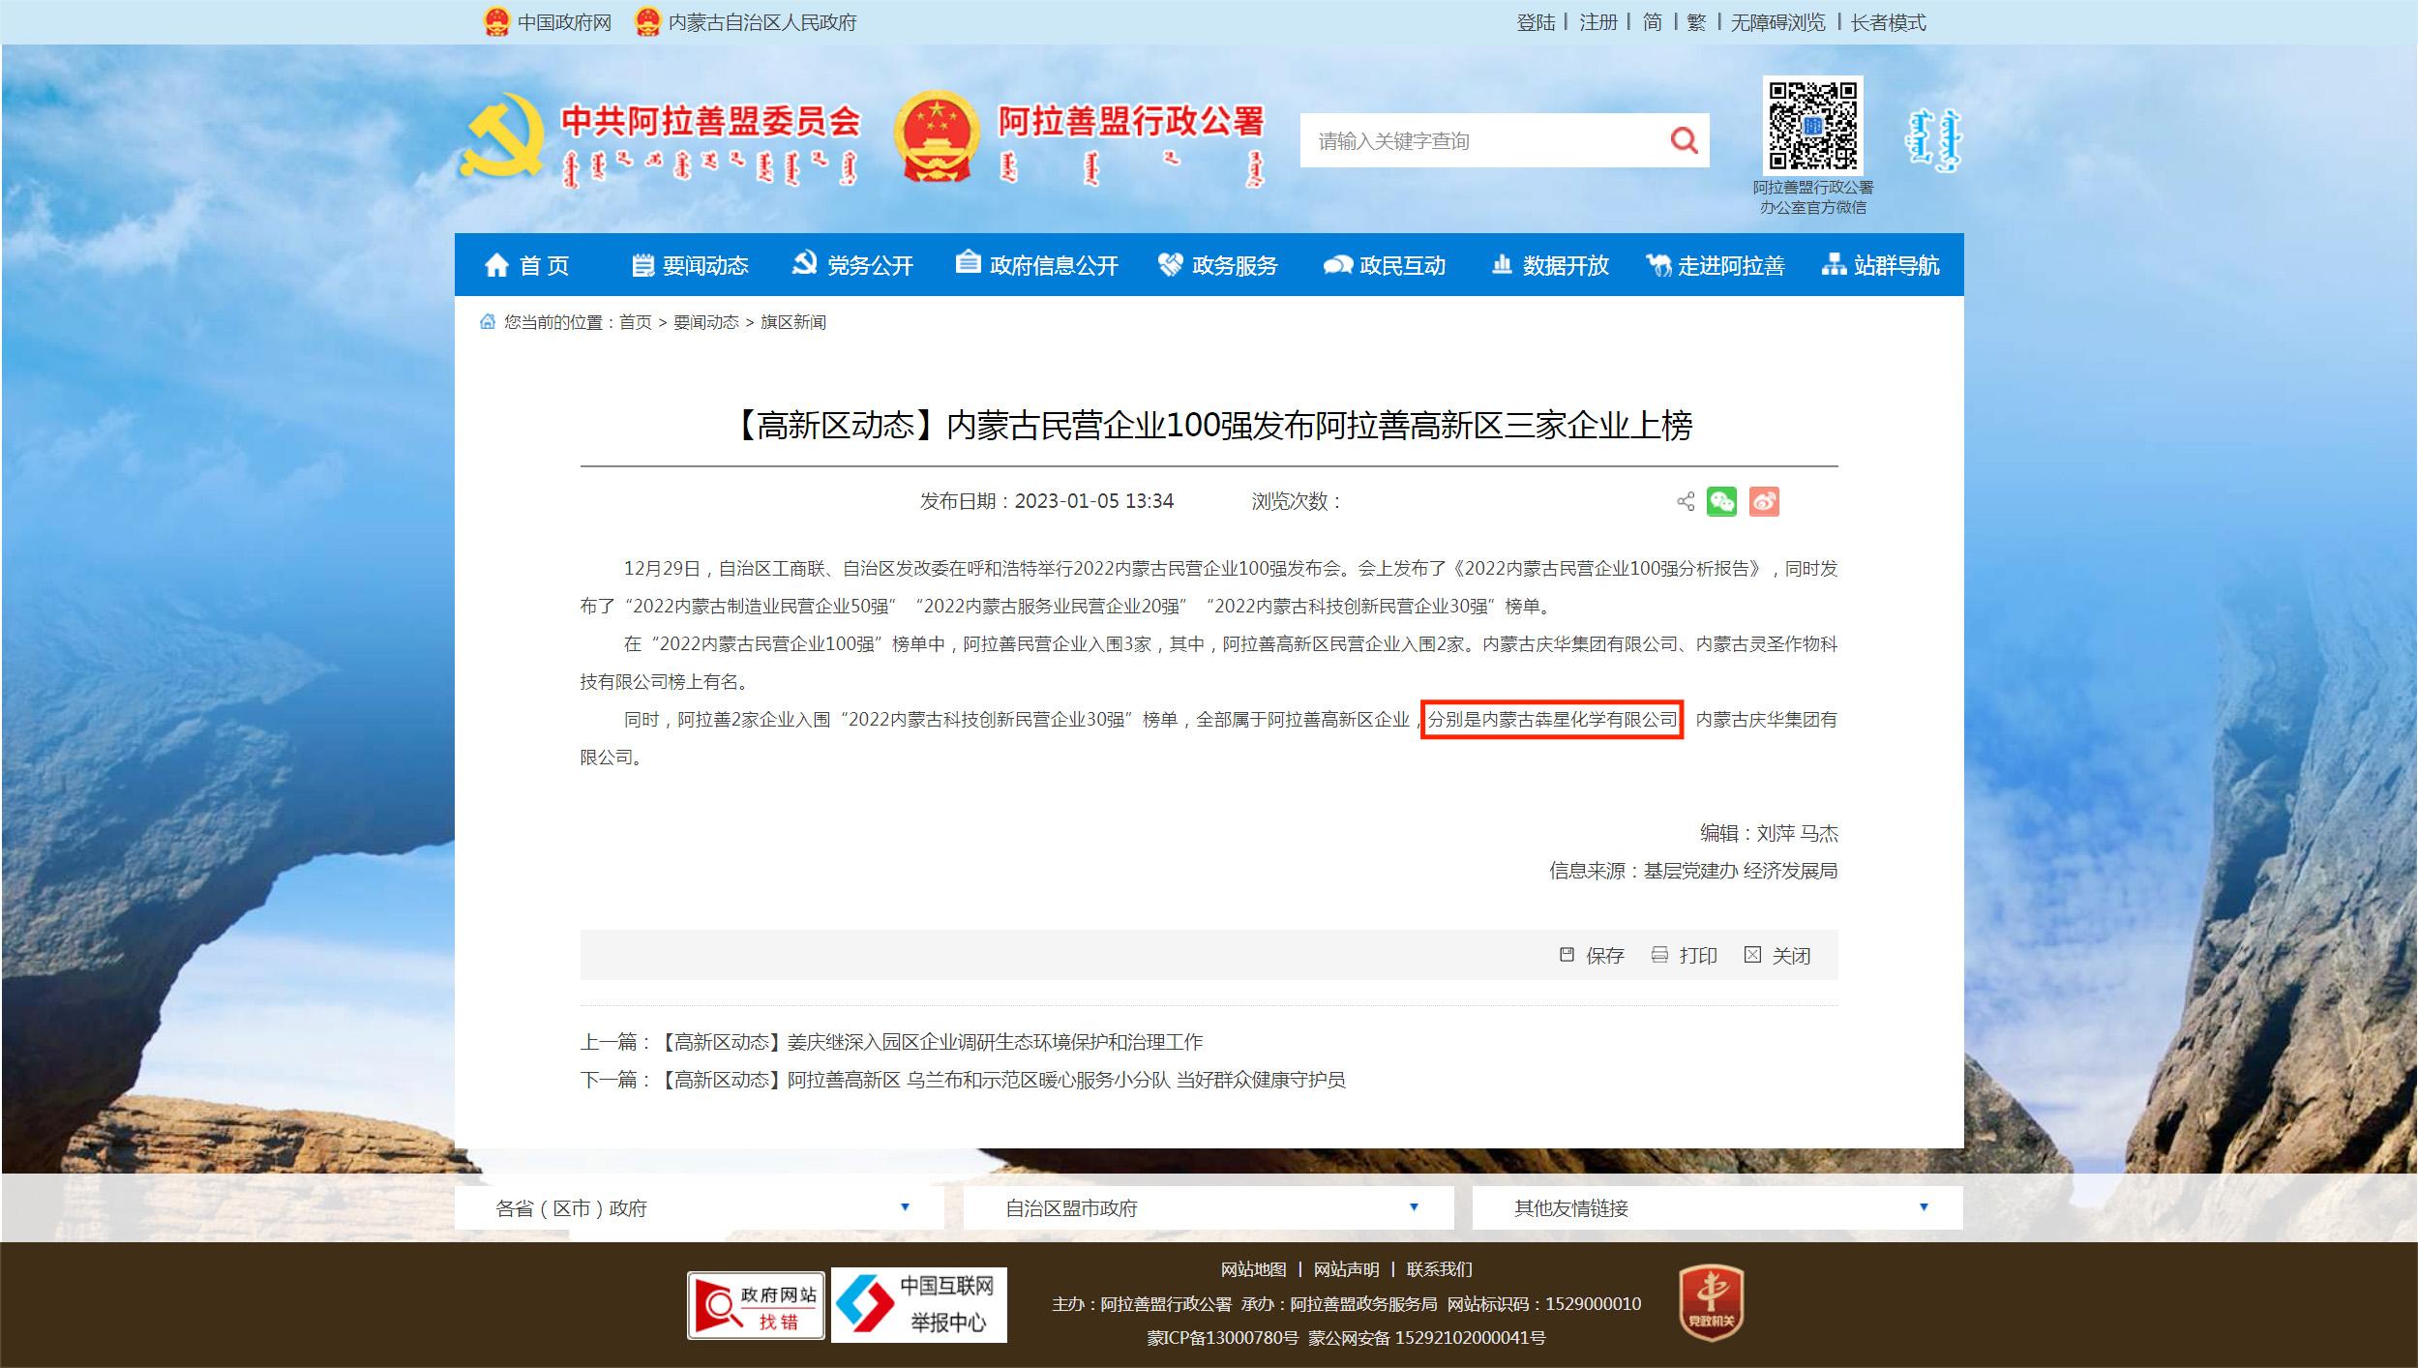
Task: Focus the keyword search input field
Action: (1480, 141)
